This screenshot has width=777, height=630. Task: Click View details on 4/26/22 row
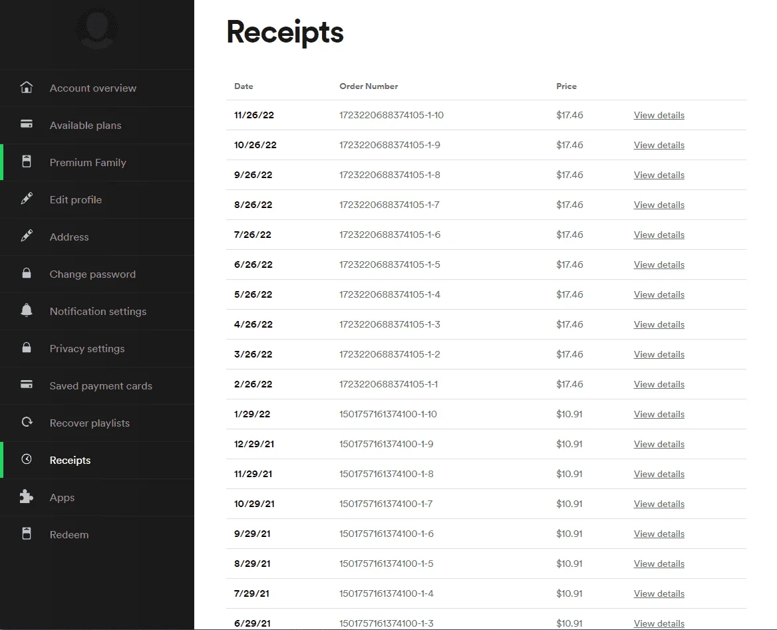point(659,324)
